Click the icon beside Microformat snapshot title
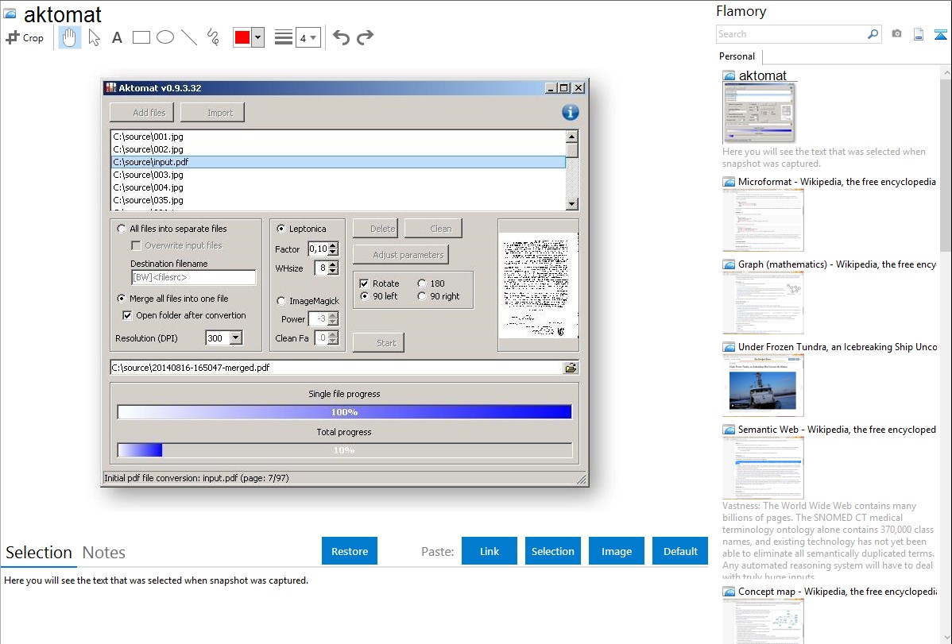Screen dimensions: 952x644 point(729,182)
